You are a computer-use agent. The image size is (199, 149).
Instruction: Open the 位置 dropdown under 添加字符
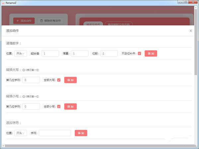(21, 133)
